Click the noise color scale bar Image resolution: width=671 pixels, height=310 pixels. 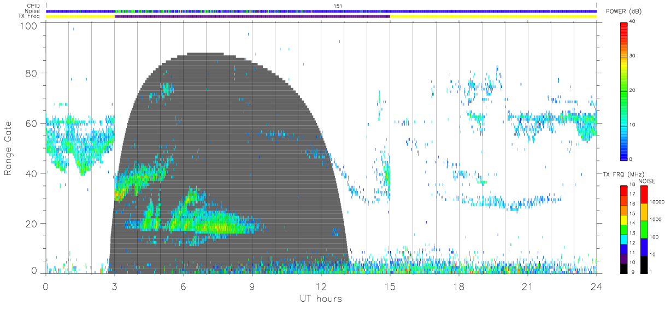coord(644,229)
